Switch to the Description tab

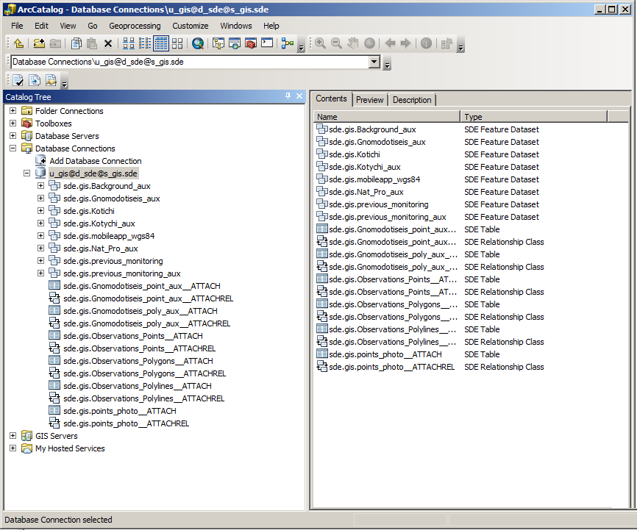pyautogui.click(x=412, y=100)
